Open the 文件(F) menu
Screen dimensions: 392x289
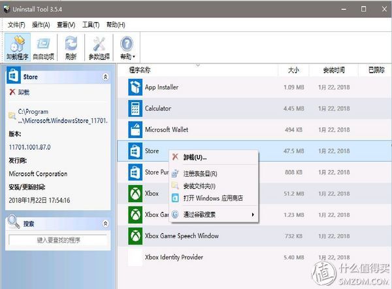click(x=16, y=25)
